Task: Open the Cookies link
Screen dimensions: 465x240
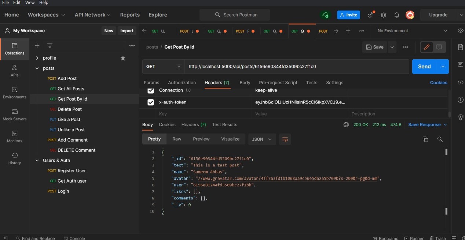Action: click(439, 83)
